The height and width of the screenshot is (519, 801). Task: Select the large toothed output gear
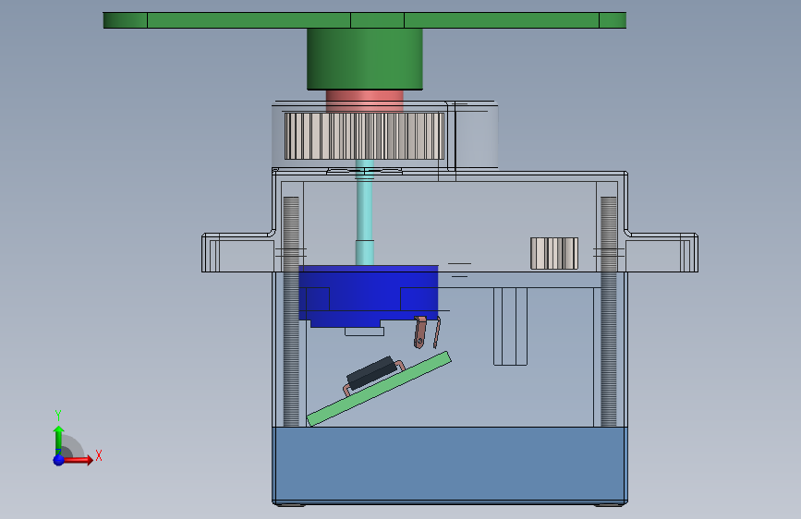tap(364, 136)
